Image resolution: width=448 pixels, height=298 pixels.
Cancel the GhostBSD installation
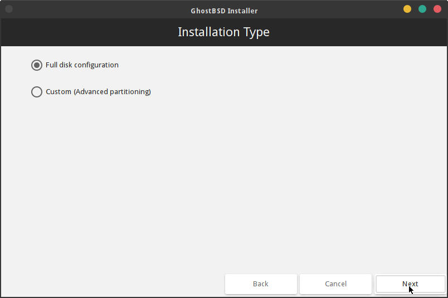[335, 284]
